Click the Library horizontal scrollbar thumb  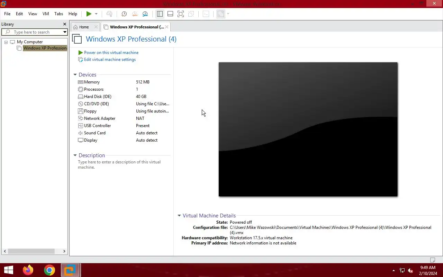click(x=31, y=251)
